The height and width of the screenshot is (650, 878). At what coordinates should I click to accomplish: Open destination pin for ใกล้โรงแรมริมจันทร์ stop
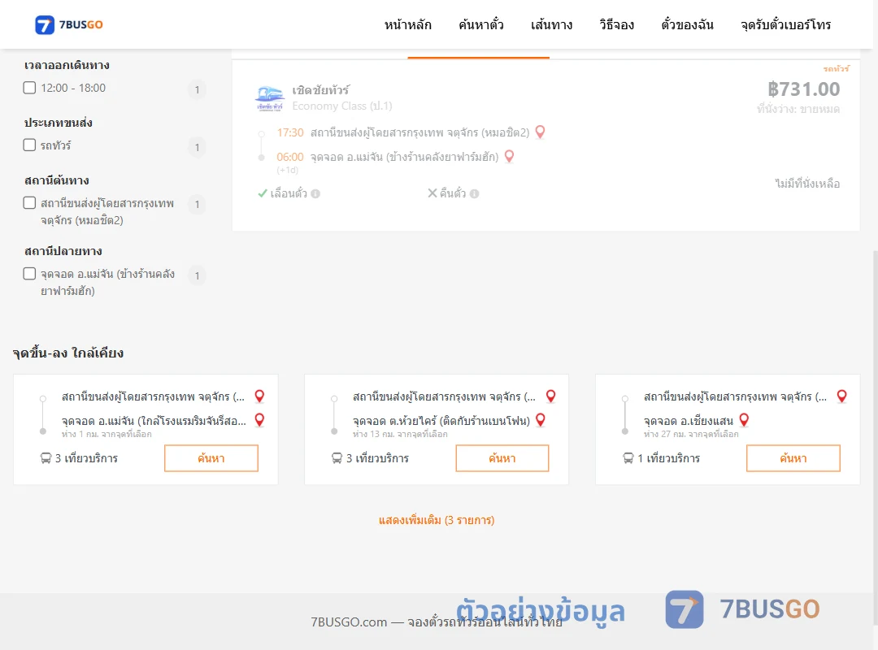(260, 420)
